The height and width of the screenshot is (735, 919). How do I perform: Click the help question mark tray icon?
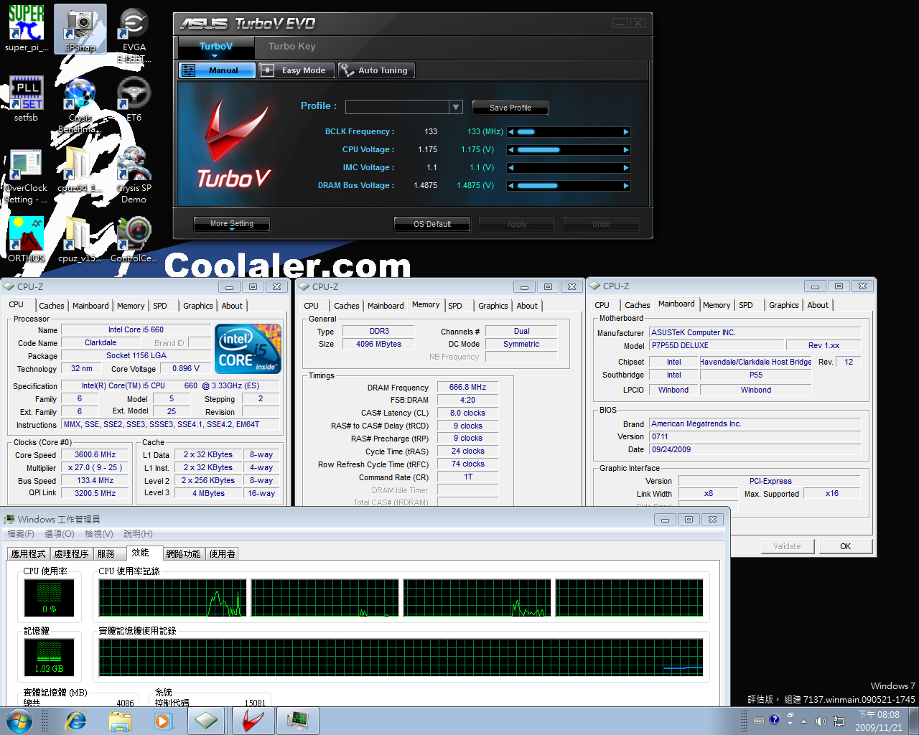(774, 720)
